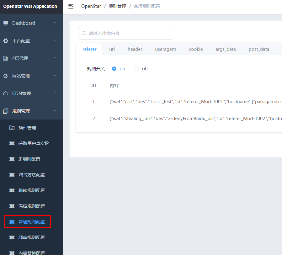
Task: Open 高级规则配置 page
Action: click(x=31, y=206)
